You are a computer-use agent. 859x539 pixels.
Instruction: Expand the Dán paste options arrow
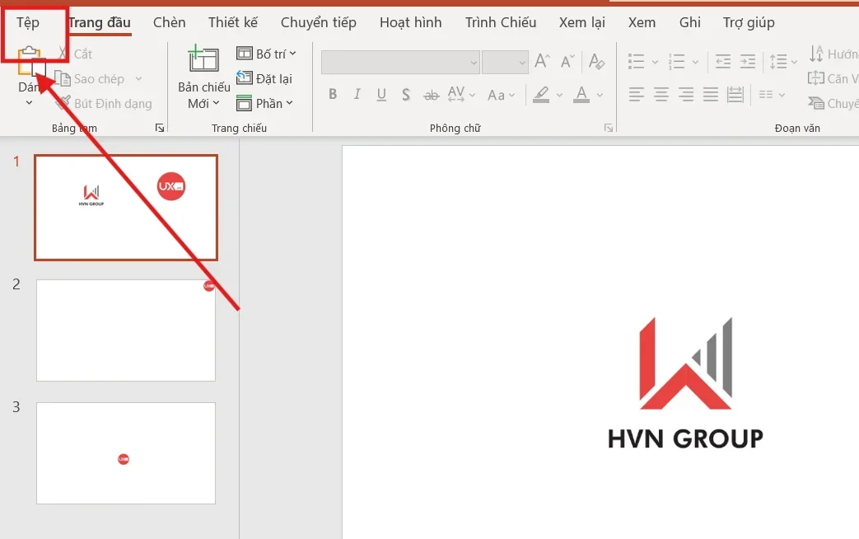(29, 102)
